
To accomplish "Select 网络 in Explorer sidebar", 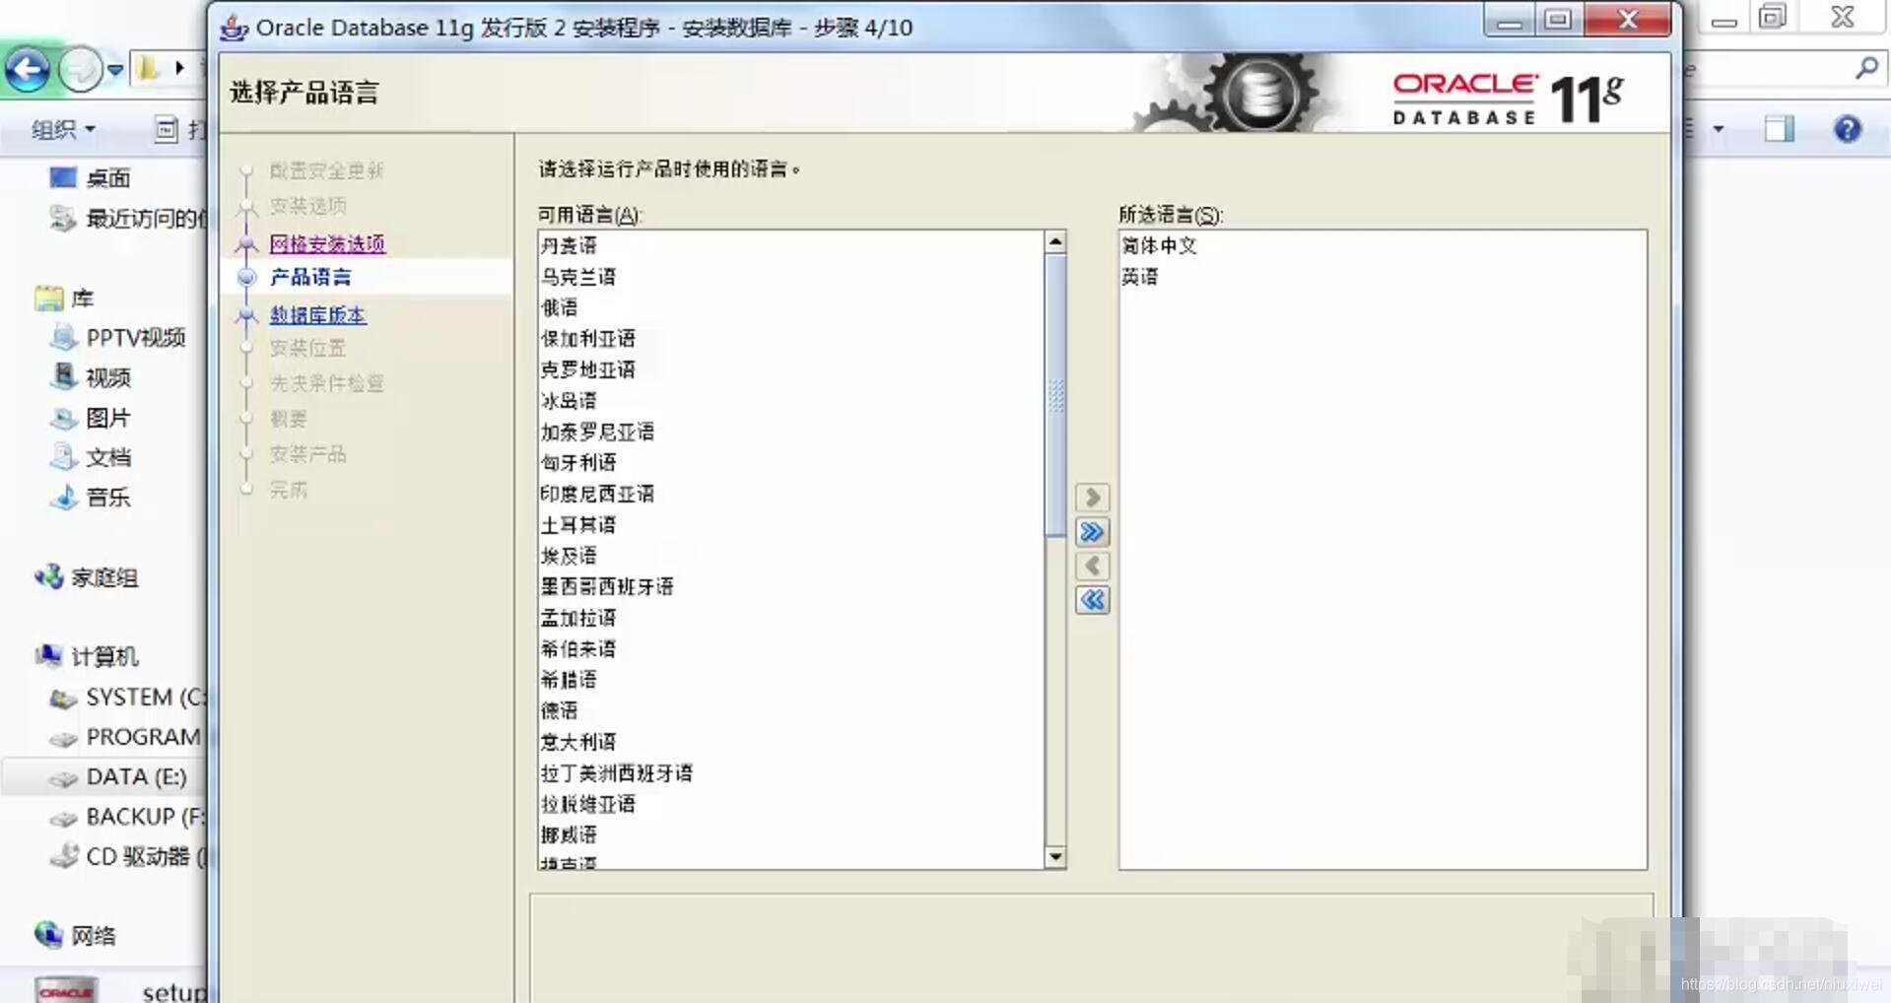I will [x=76, y=935].
